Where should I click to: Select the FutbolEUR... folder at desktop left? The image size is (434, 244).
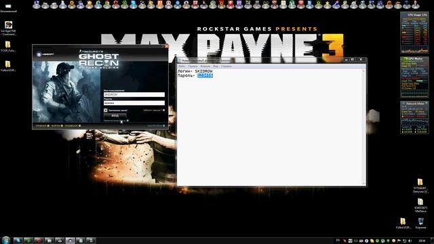tap(8, 66)
